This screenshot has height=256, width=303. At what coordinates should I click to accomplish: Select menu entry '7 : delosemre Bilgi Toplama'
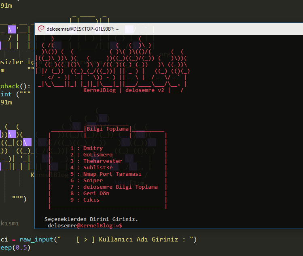pyautogui.click(x=114, y=187)
